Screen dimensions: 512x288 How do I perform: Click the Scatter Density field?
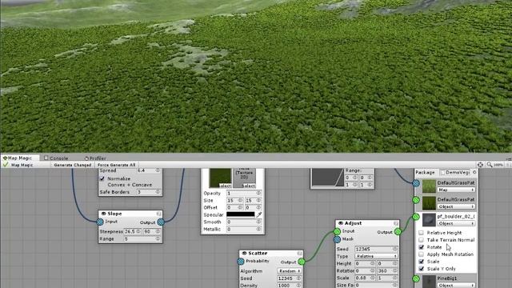289,286
